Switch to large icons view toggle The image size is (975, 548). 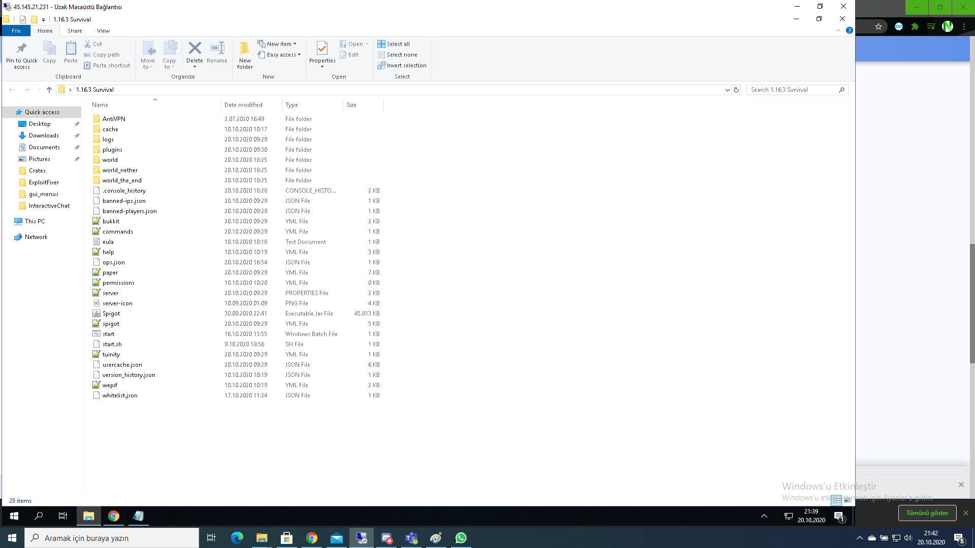tap(847, 500)
